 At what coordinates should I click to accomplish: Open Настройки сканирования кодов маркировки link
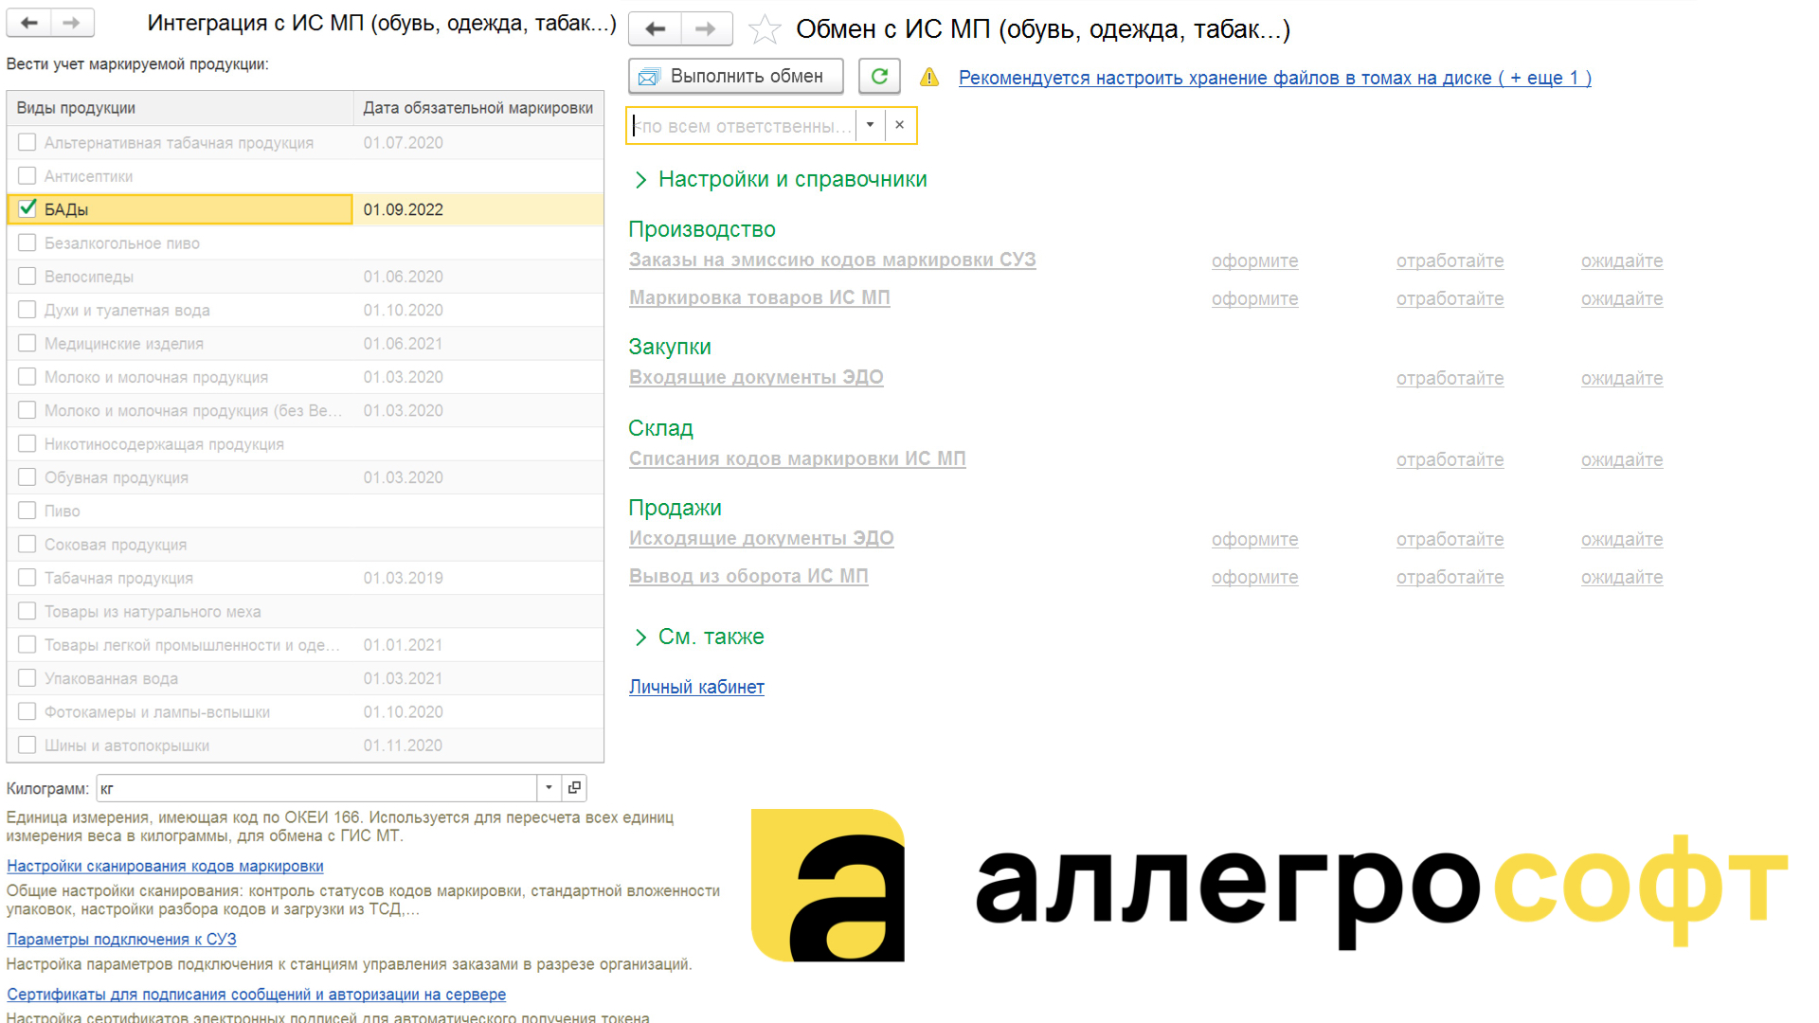click(x=166, y=866)
